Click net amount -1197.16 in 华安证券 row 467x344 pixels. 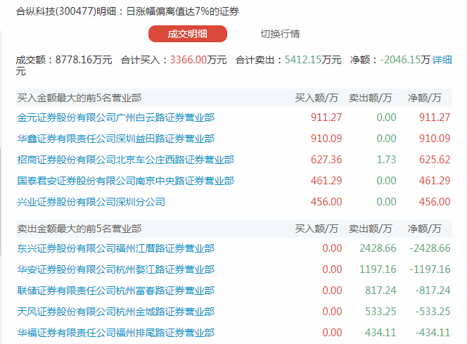pos(430,269)
